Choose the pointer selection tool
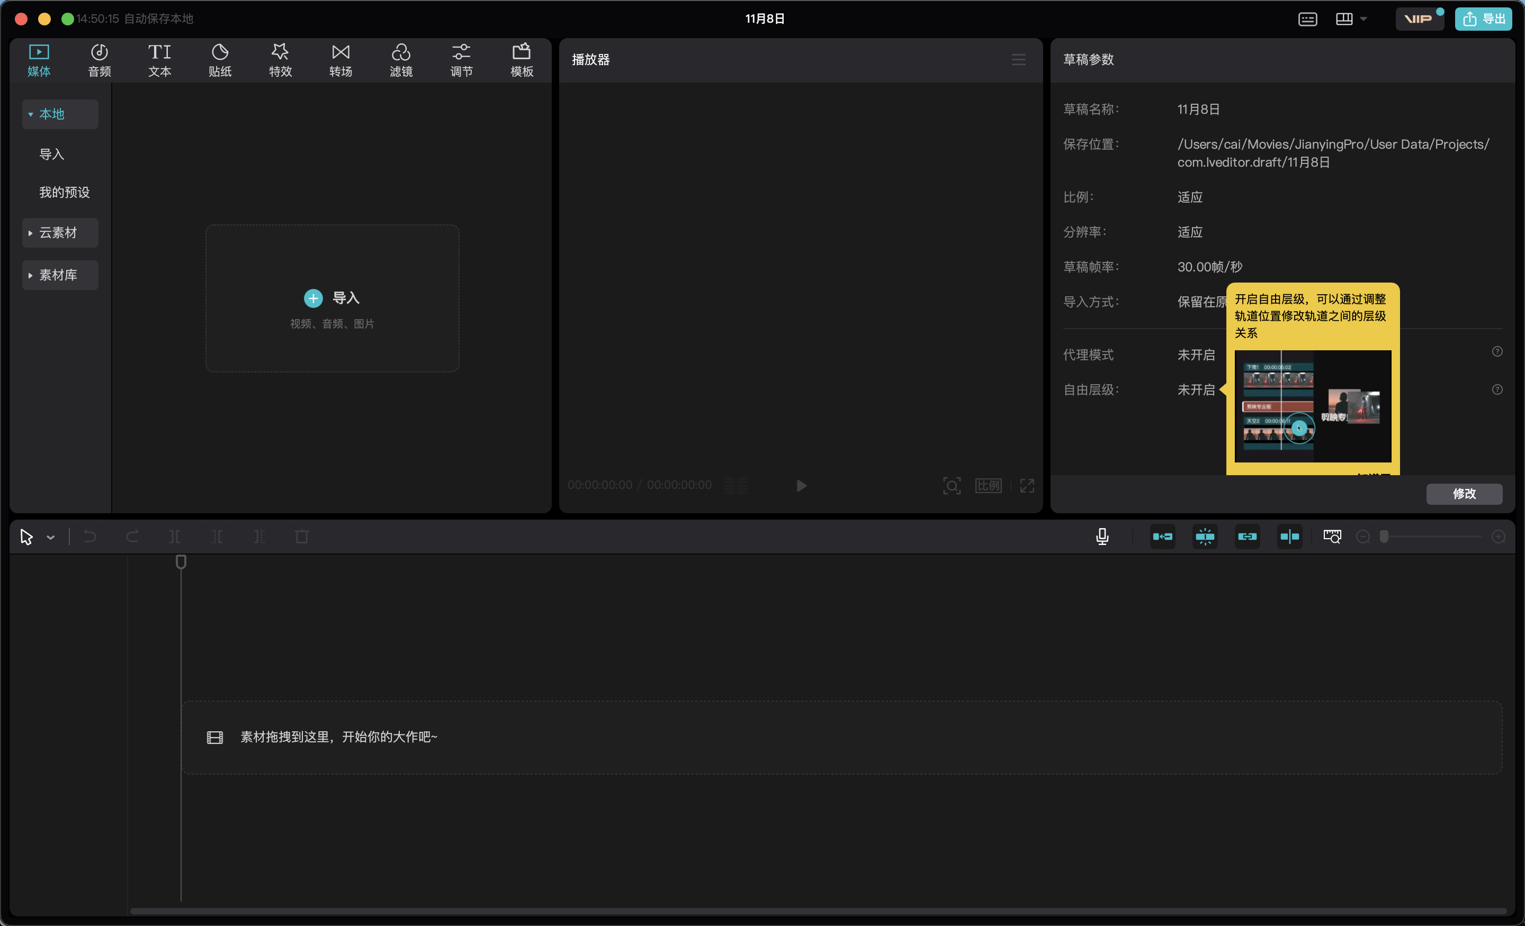1525x926 pixels. [x=26, y=537]
